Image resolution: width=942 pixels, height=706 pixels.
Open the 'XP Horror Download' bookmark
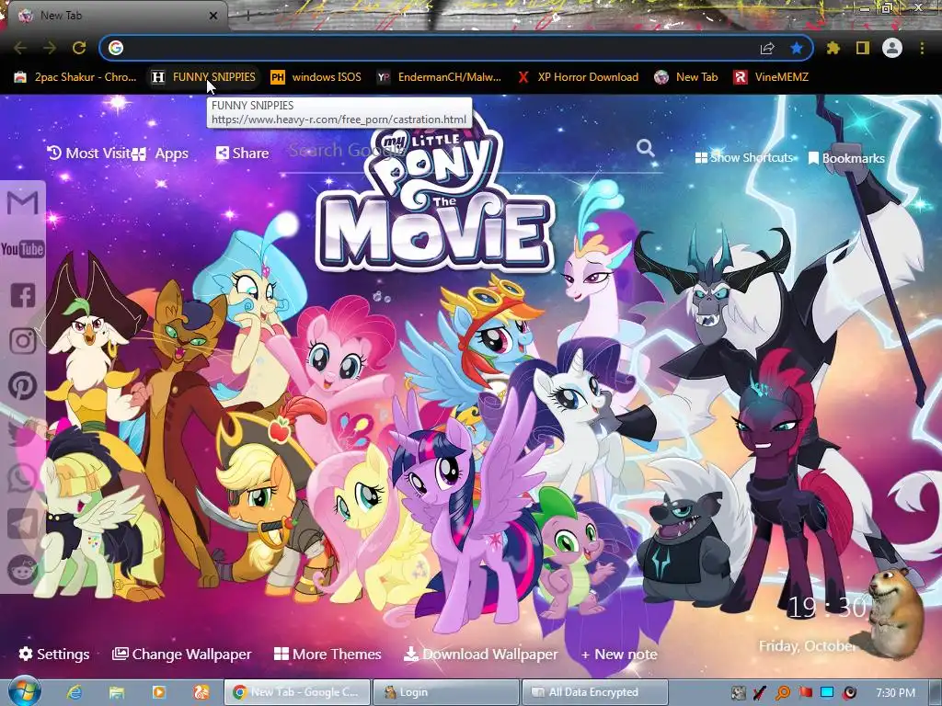(x=578, y=77)
